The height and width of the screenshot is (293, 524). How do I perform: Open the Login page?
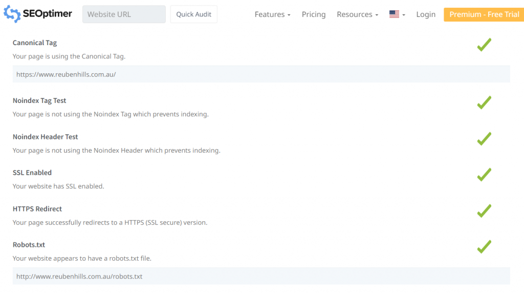pos(426,14)
